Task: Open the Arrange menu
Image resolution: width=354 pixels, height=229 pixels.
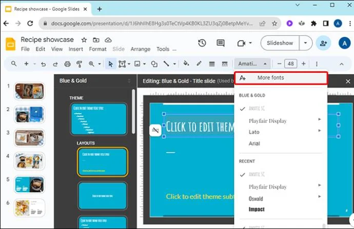Action: tap(141, 49)
